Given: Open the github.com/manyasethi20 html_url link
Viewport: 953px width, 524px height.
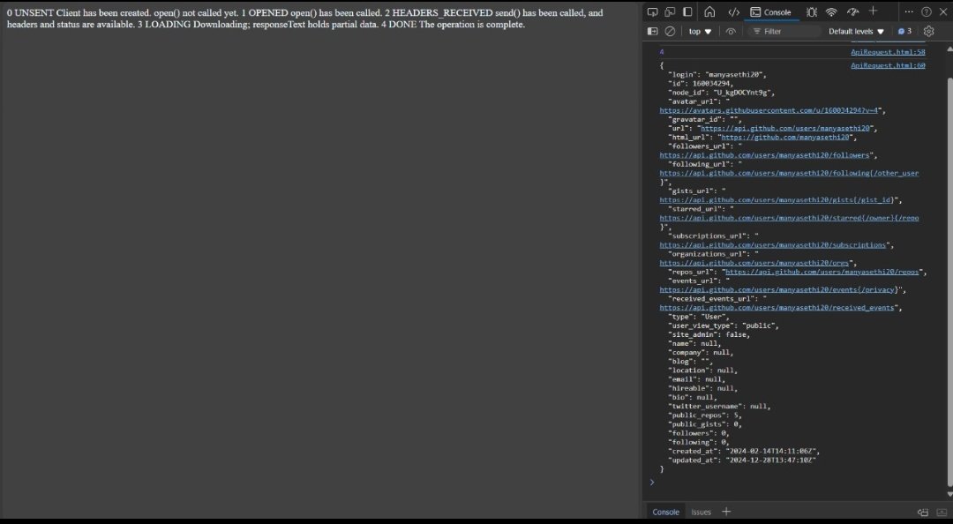Looking at the screenshot, I should pyautogui.click(x=784, y=138).
